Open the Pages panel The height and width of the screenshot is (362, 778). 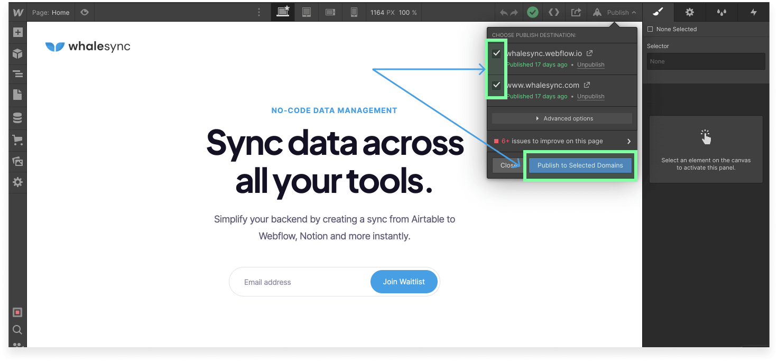click(x=17, y=95)
